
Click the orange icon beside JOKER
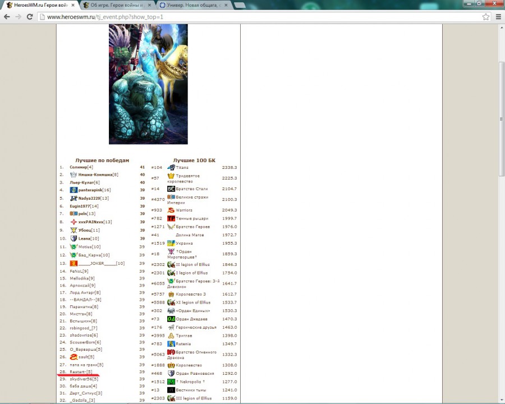(74, 263)
